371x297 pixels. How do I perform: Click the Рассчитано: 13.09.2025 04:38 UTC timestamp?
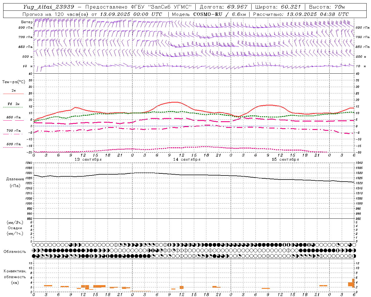(301, 14)
